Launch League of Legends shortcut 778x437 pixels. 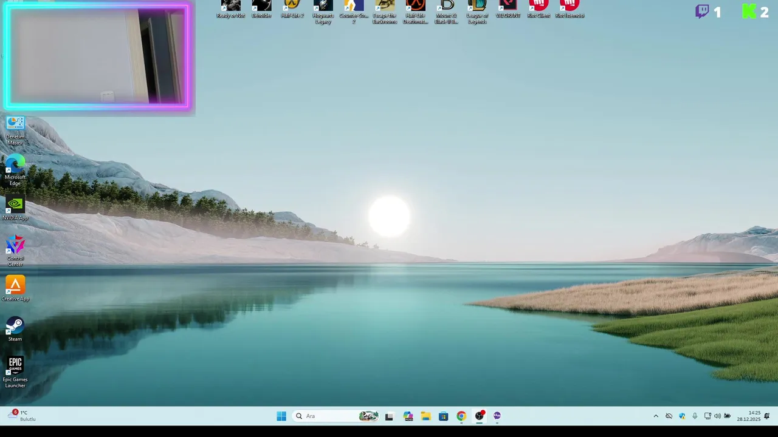(477, 12)
